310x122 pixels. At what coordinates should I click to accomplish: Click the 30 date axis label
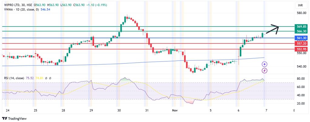119,110
